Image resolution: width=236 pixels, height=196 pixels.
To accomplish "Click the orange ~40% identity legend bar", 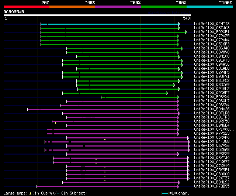I will (72, 7).
